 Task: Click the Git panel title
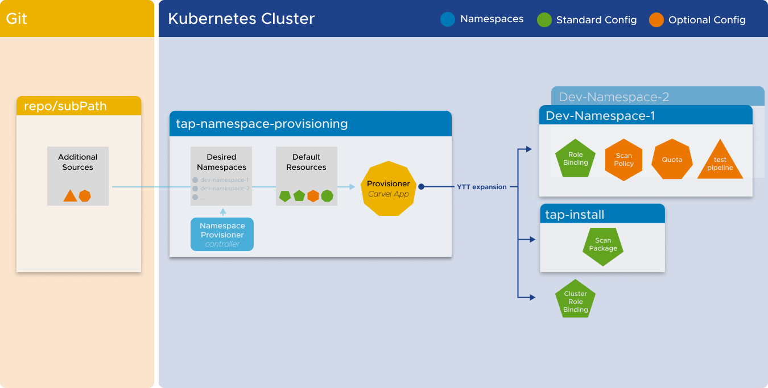(16, 18)
